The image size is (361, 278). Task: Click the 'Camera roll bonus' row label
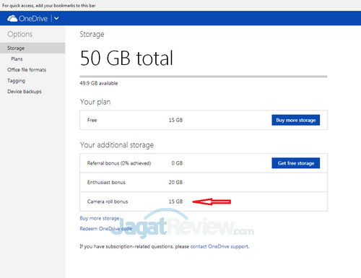click(x=108, y=201)
